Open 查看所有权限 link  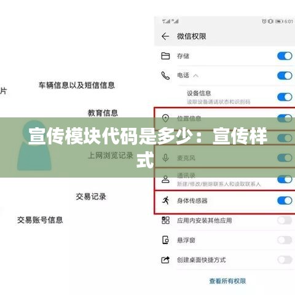click(x=227, y=281)
